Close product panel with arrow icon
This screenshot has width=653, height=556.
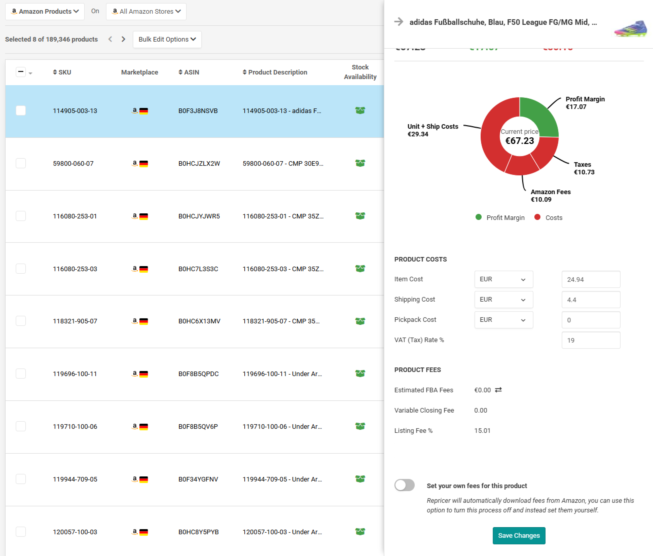point(399,22)
